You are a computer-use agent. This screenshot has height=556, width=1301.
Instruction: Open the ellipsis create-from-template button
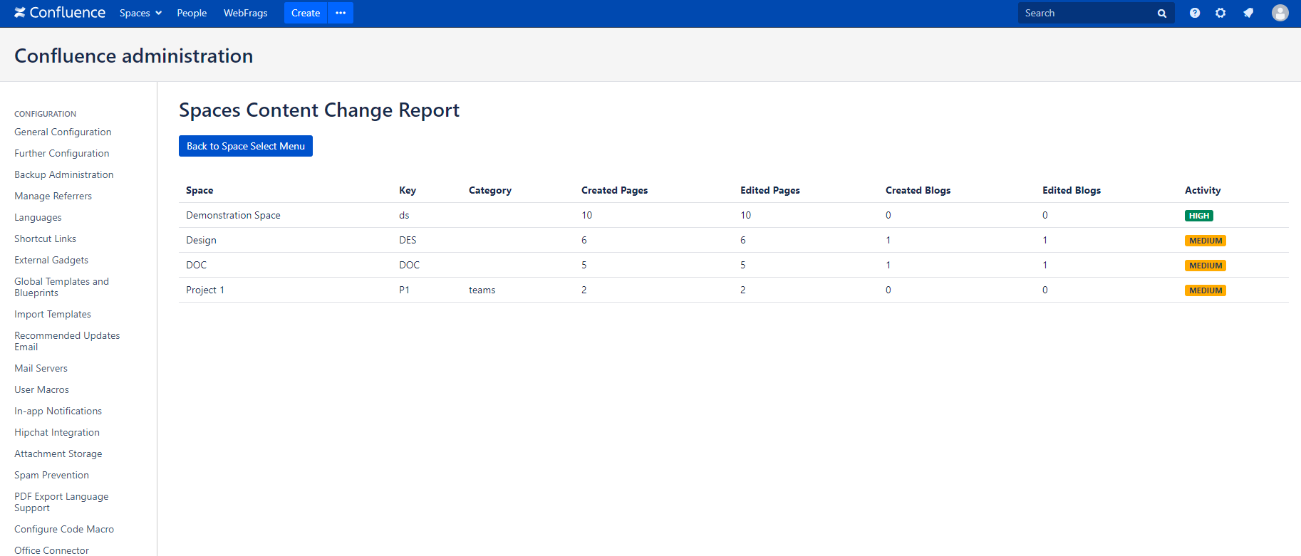(341, 13)
